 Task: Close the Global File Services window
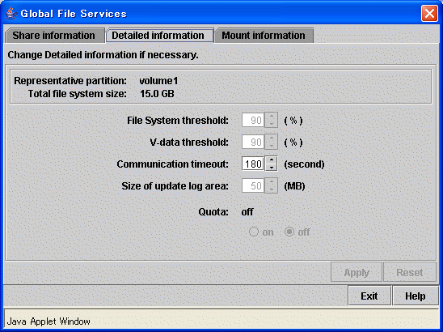pyautogui.click(x=429, y=13)
